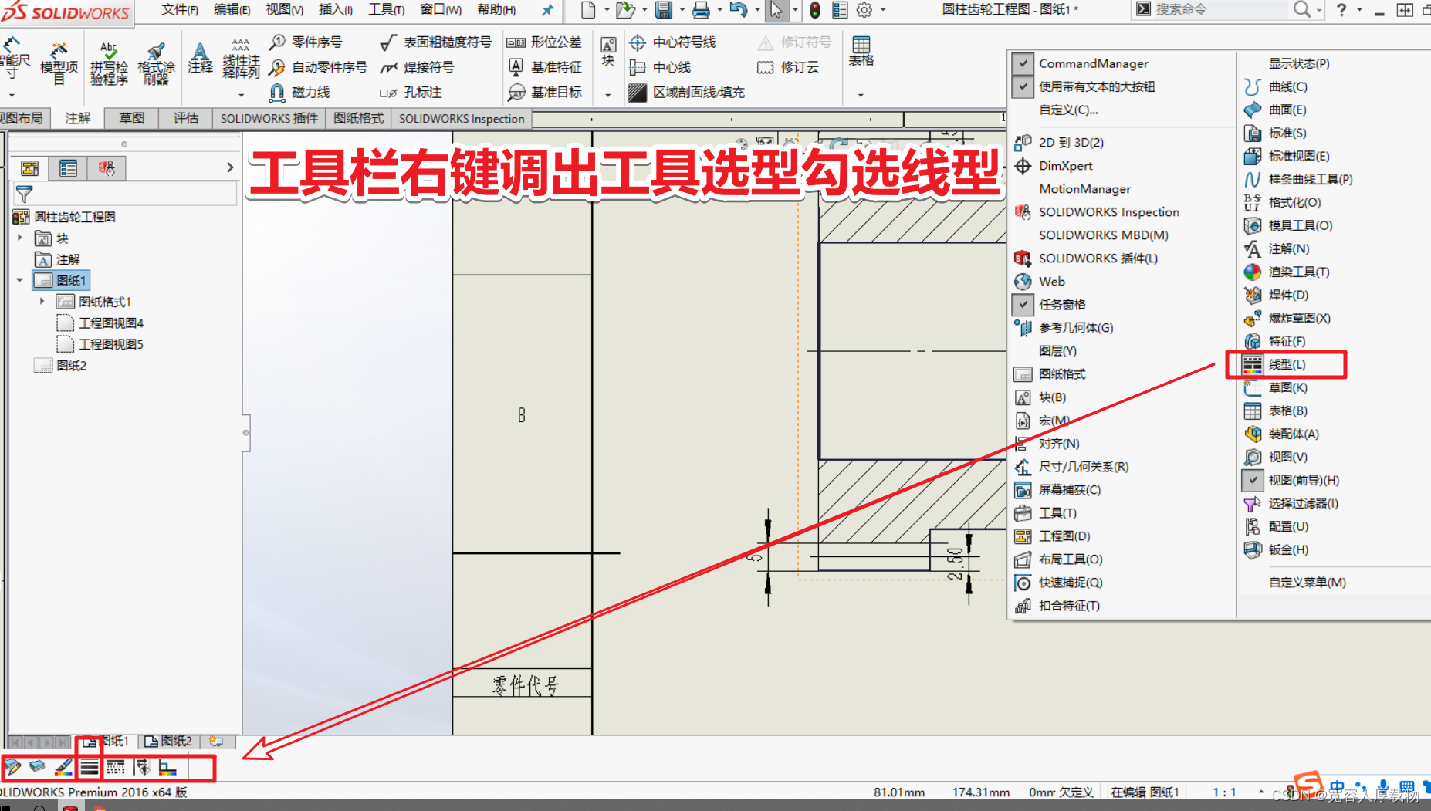Insert a Balloon (零件序号)
The image size is (1431, 811).
pos(307,42)
